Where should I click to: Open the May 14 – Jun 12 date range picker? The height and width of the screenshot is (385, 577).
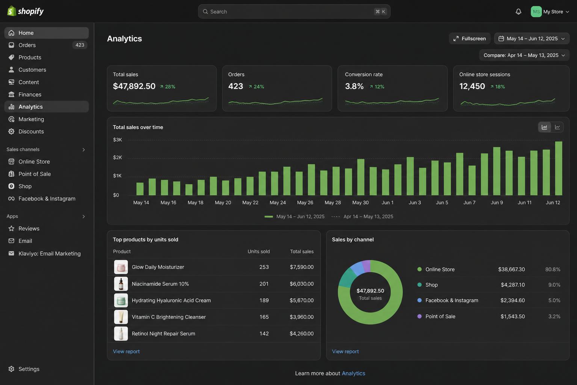pos(532,39)
